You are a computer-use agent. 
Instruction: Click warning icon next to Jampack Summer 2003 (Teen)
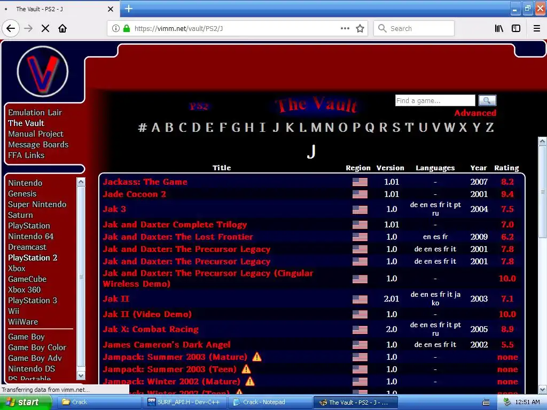246,369
